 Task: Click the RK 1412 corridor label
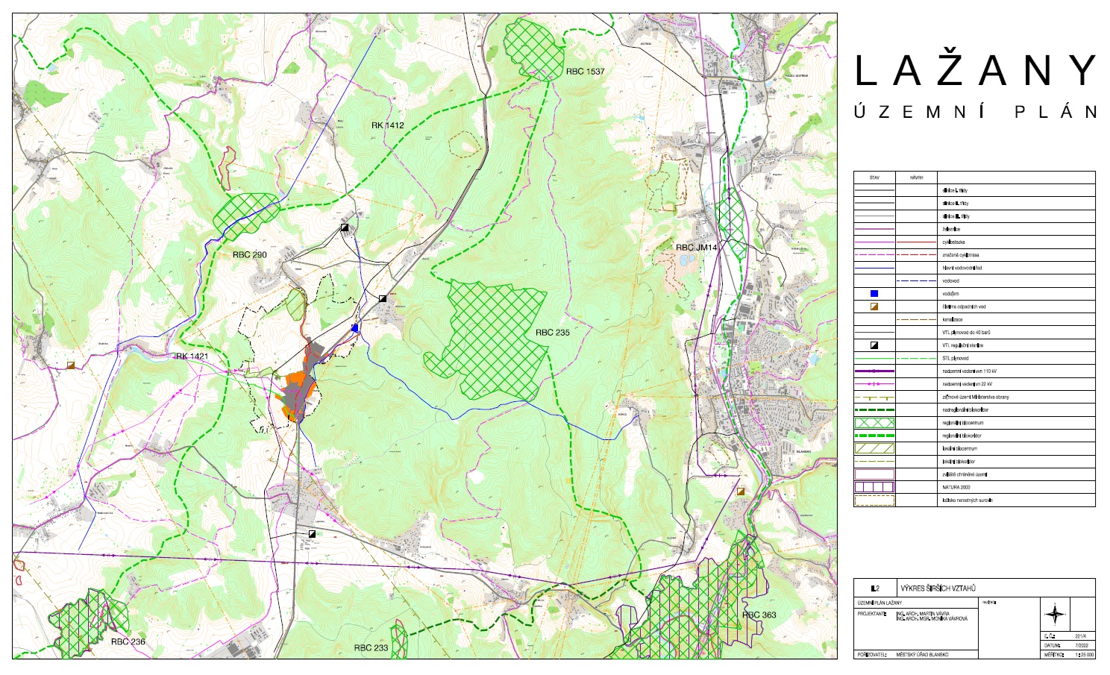click(x=387, y=125)
